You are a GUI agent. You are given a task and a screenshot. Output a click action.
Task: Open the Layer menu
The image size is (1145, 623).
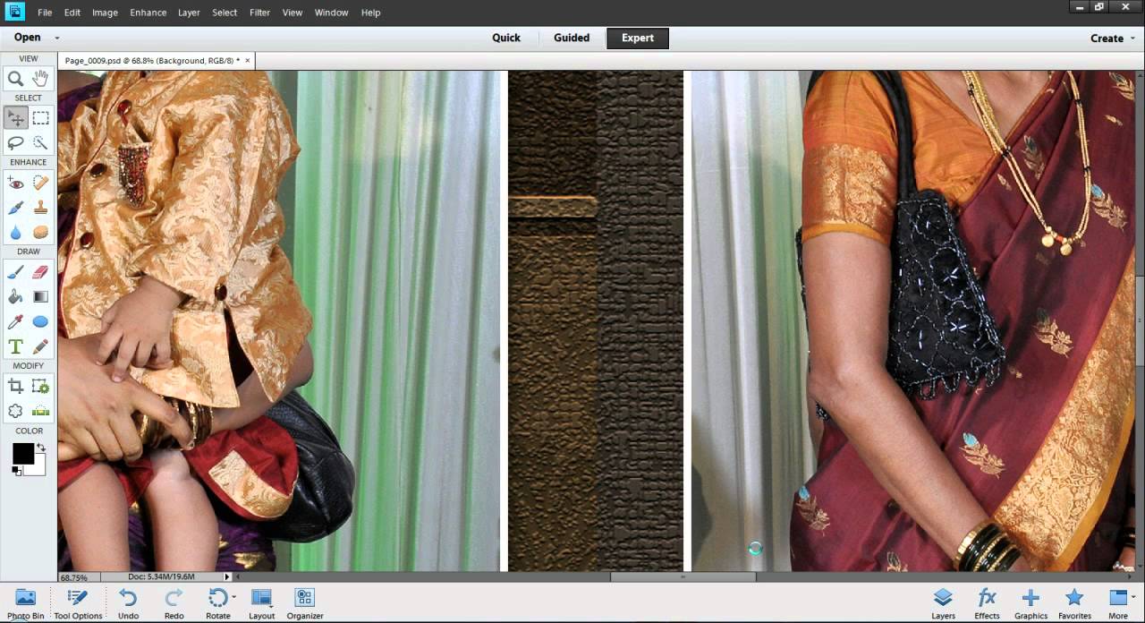pos(189,13)
